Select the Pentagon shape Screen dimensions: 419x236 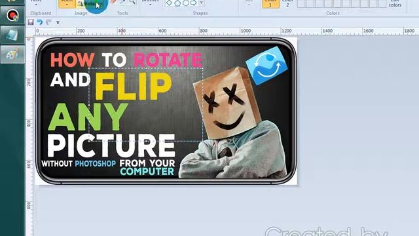click(x=177, y=3)
